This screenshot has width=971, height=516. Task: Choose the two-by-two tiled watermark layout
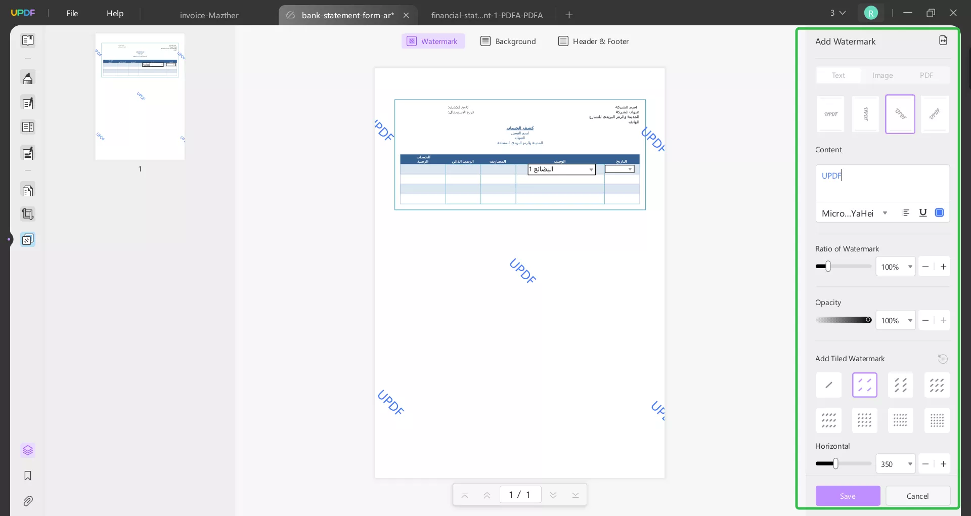click(865, 385)
